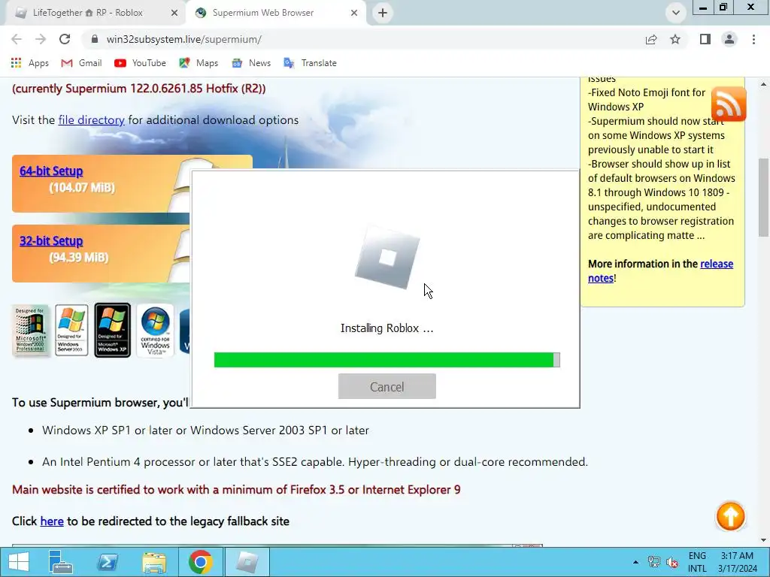This screenshot has width=770, height=577.
Task: Open File Explorer from the taskbar
Action: tap(153, 562)
